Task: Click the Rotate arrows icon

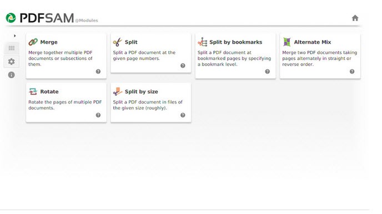Action: click(x=33, y=91)
